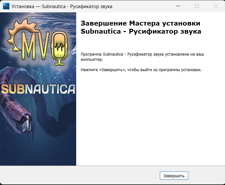Click text 'Программа Subnautica - Русификатор звука установлена'
The height and width of the screenshot is (185, 225).
coord(135,54)
